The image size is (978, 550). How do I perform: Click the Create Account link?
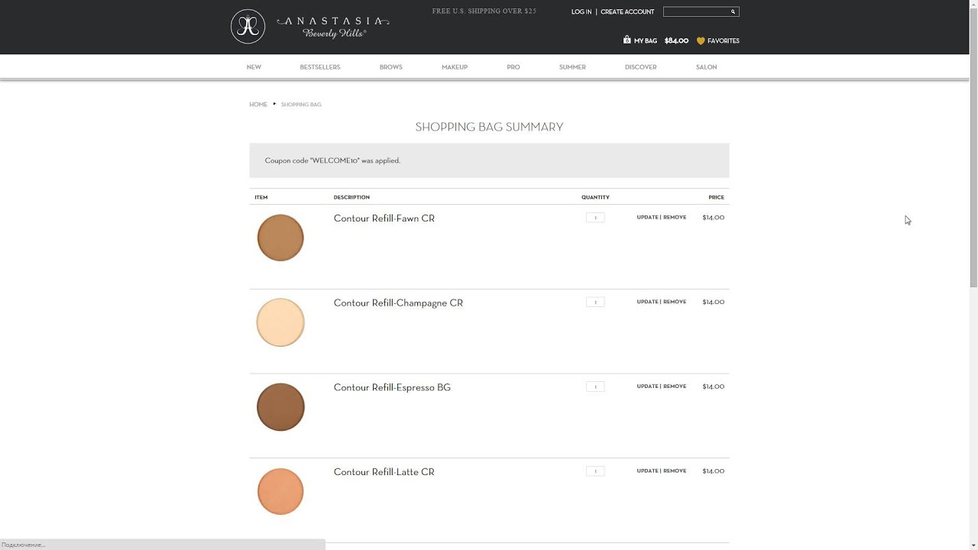click(x=627, y=12)
